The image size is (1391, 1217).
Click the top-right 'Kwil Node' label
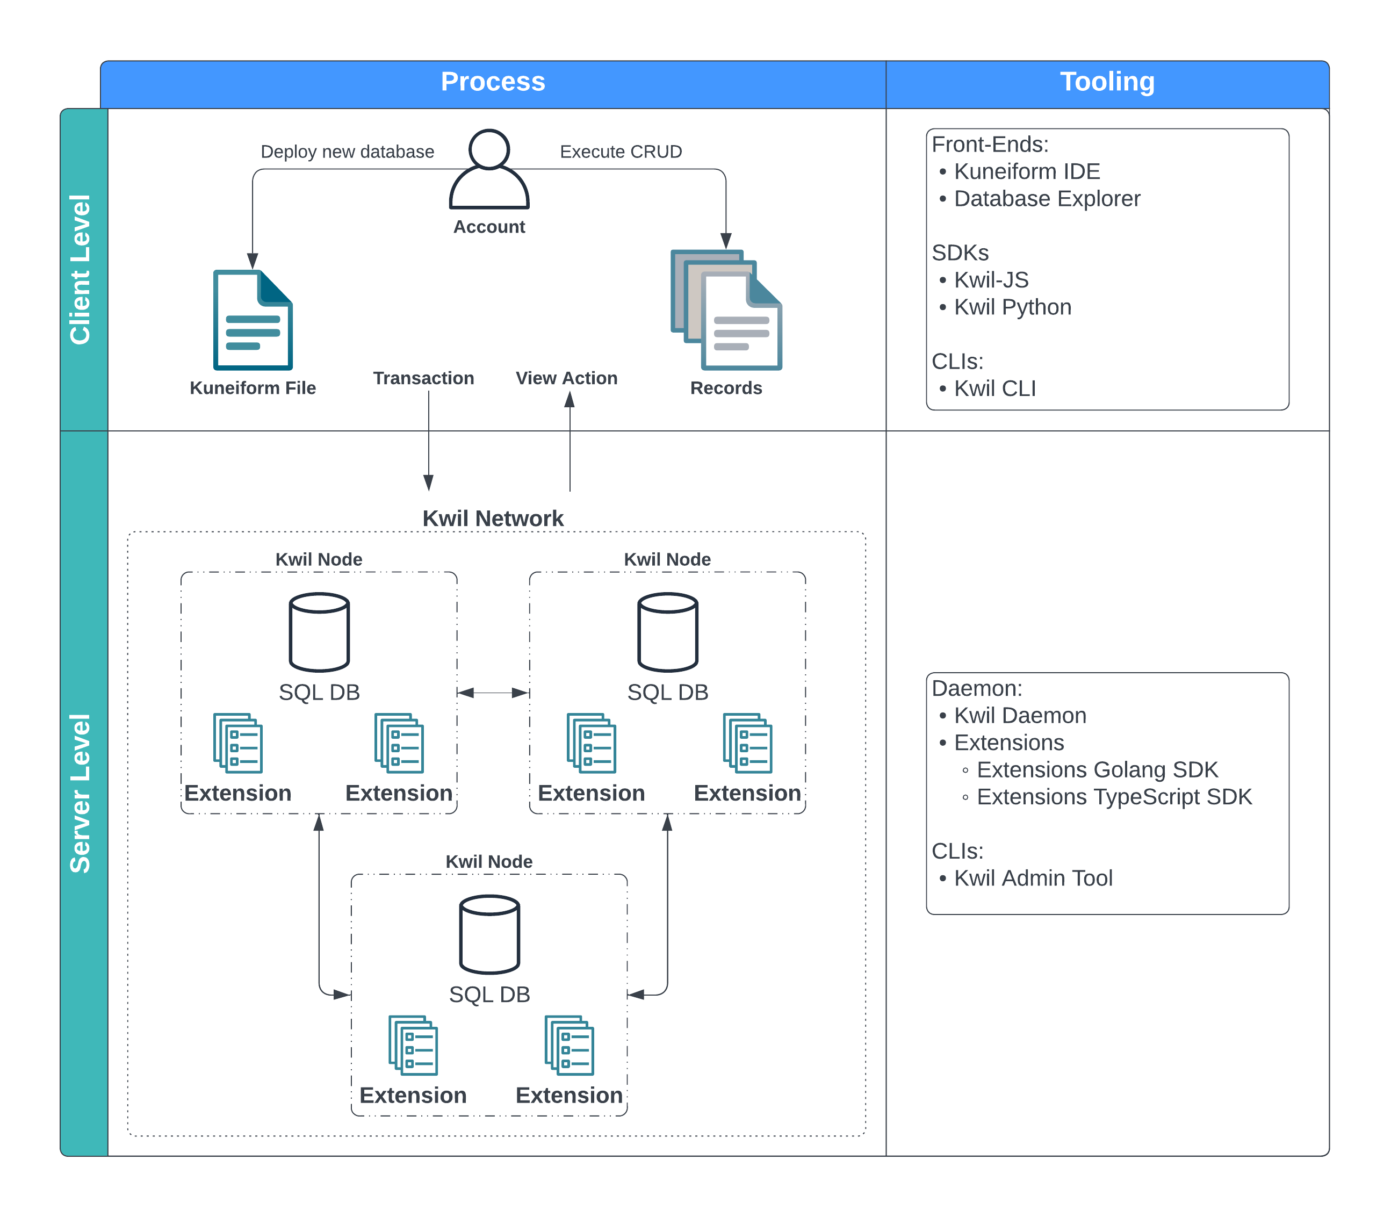pos(667,559)
